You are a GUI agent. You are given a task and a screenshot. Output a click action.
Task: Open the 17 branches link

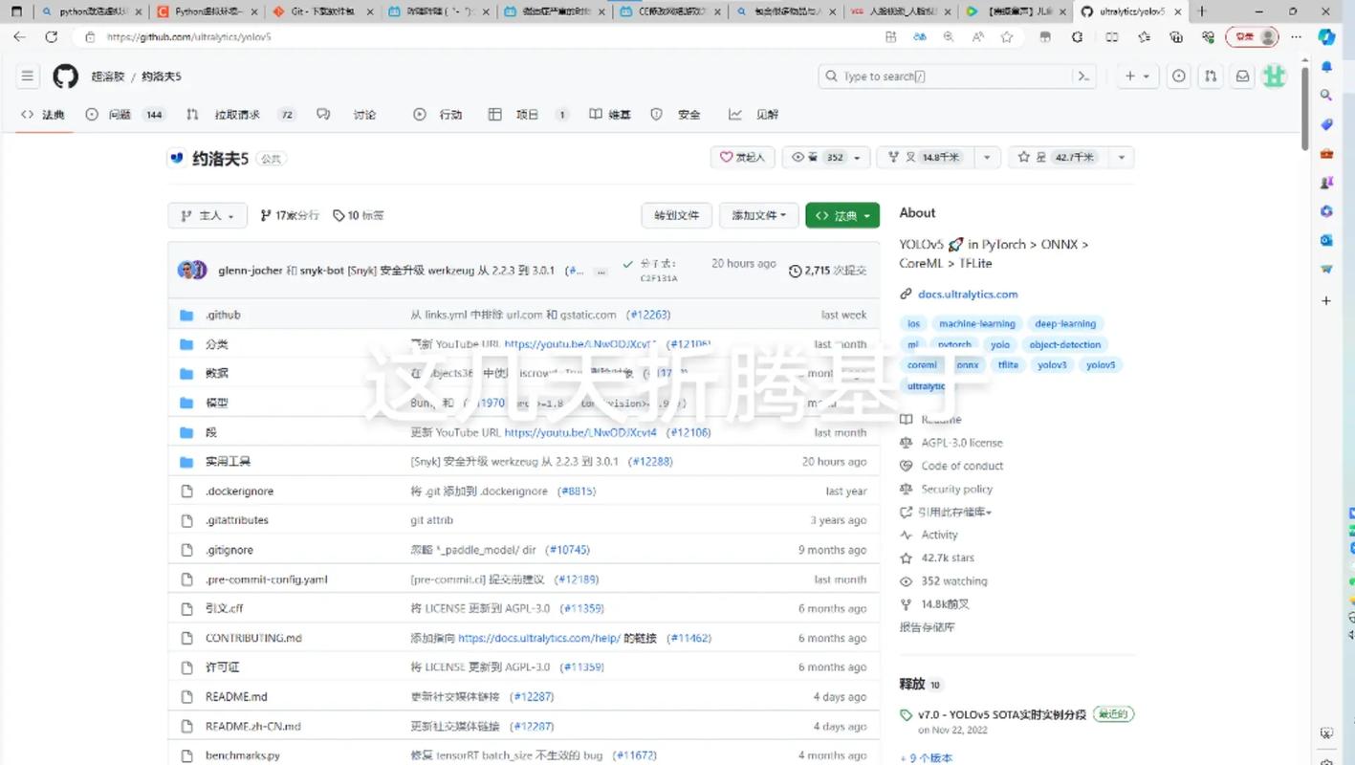pyautogui.click(x=290, y=215)
